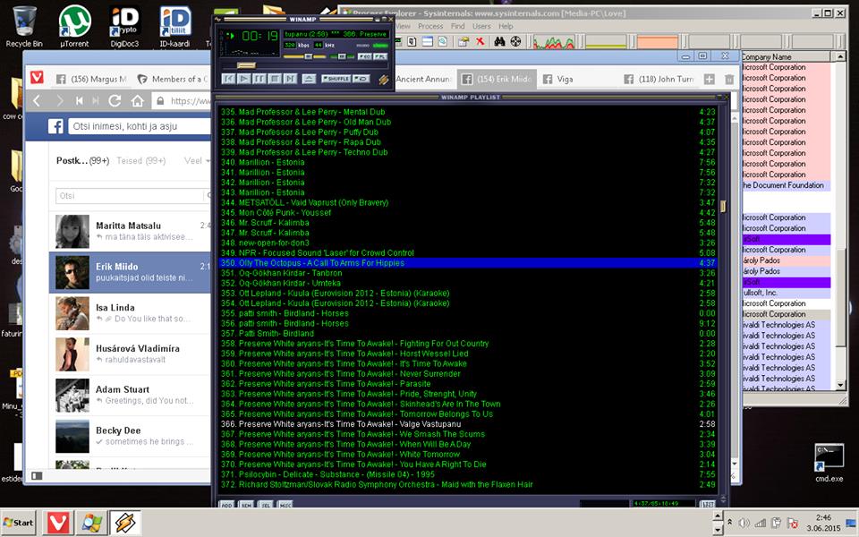The height and width of the screenshot is (537, 859).
Task: Click Process Explorer kill process red X icon
Action: (x=480, y=42)
